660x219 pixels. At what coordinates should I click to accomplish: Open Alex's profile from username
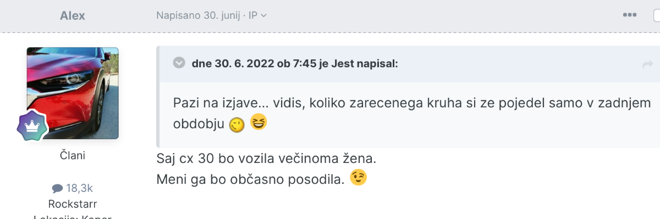coord(73,15)
